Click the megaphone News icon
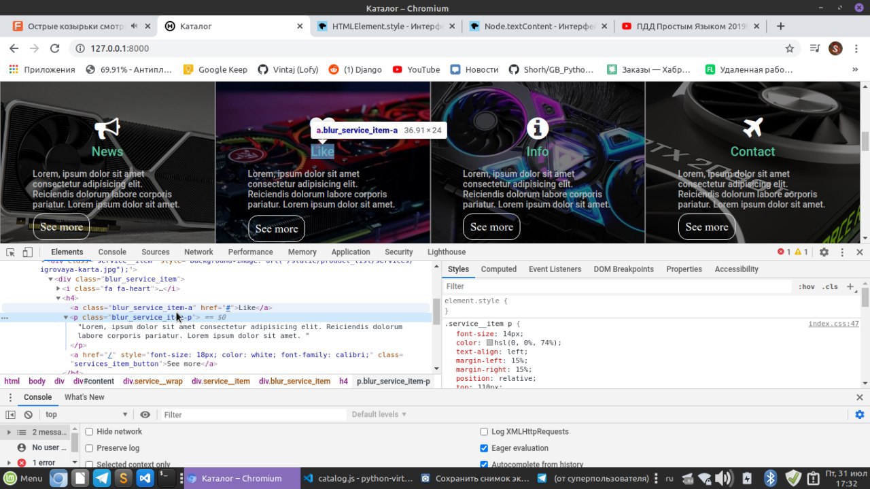This screenshot has height=489, width=870. pyautogui.click(x=107, y=128)
